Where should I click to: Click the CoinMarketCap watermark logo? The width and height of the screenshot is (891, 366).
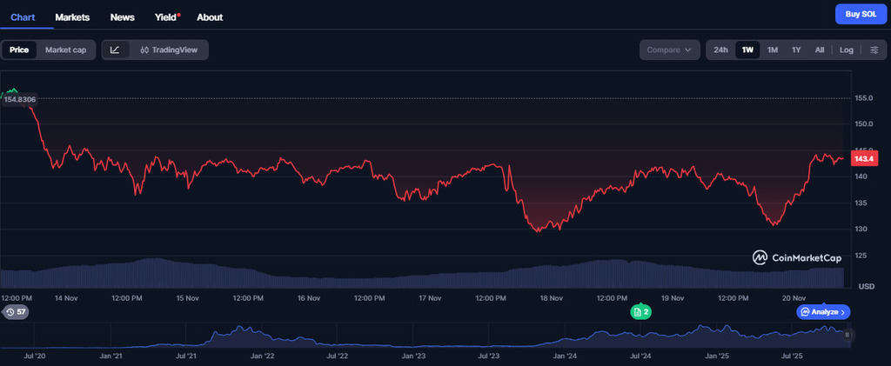click(798, 257)
